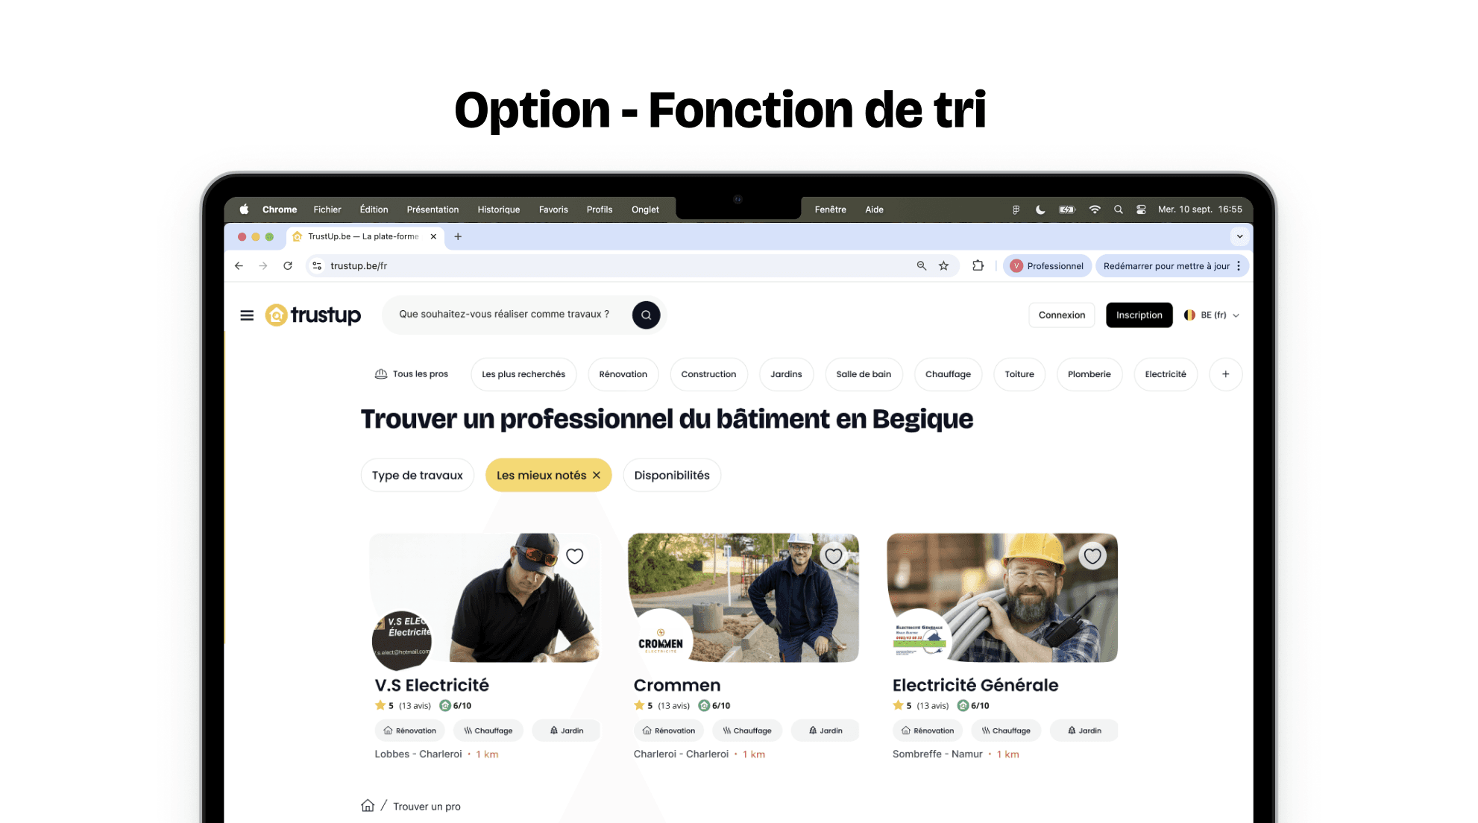Open the Historique menu in menu bar
1478x823 pixels.
(499, 209)
